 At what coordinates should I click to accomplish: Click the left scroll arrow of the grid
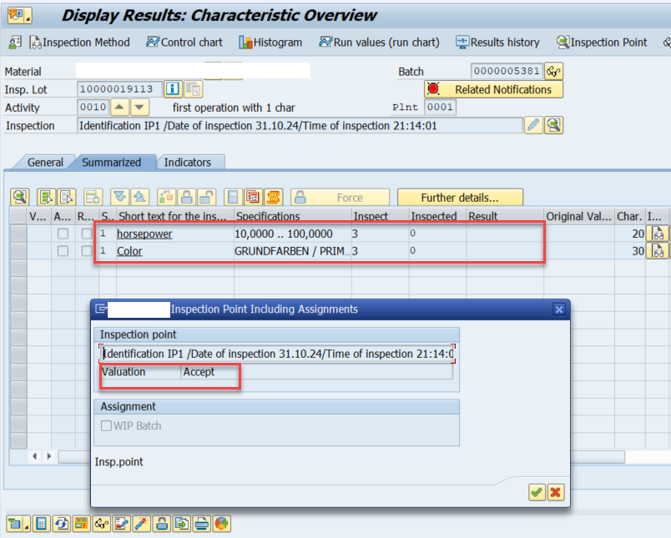[34, 456]
